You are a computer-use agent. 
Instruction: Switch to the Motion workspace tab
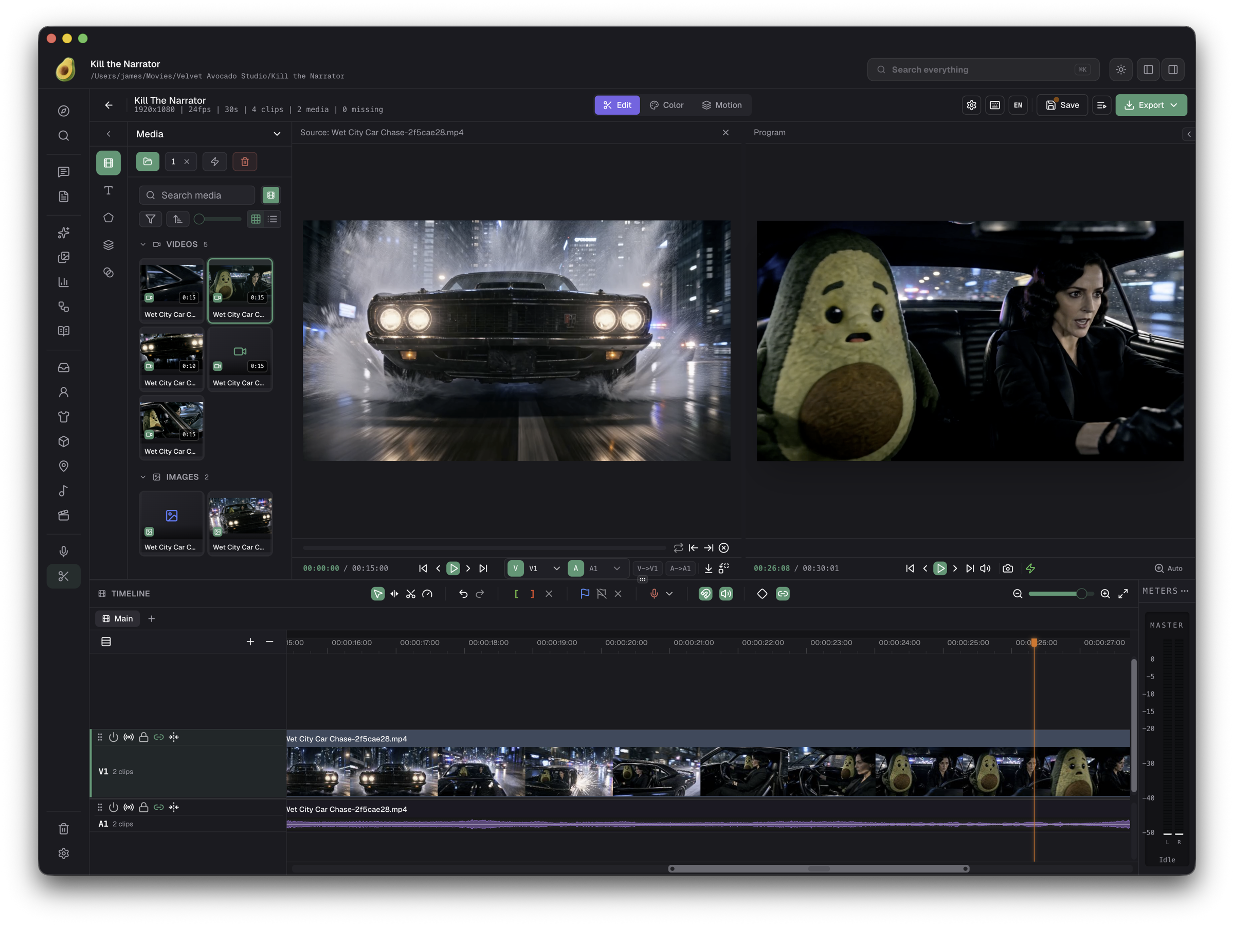pyautogui.click(x=721, y=105)
